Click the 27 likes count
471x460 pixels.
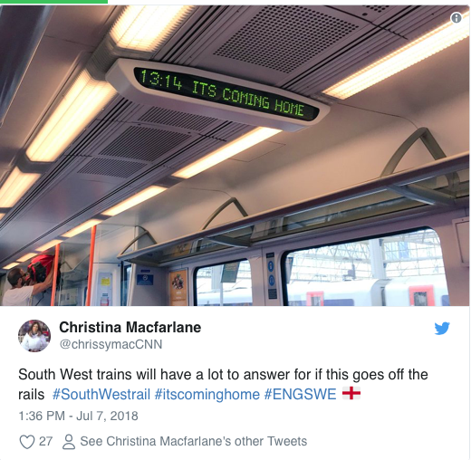coord(45,441)
